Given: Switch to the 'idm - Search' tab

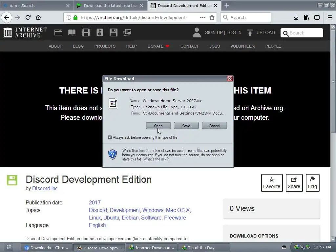Looking at the screenshot, I should coord(36,6).
